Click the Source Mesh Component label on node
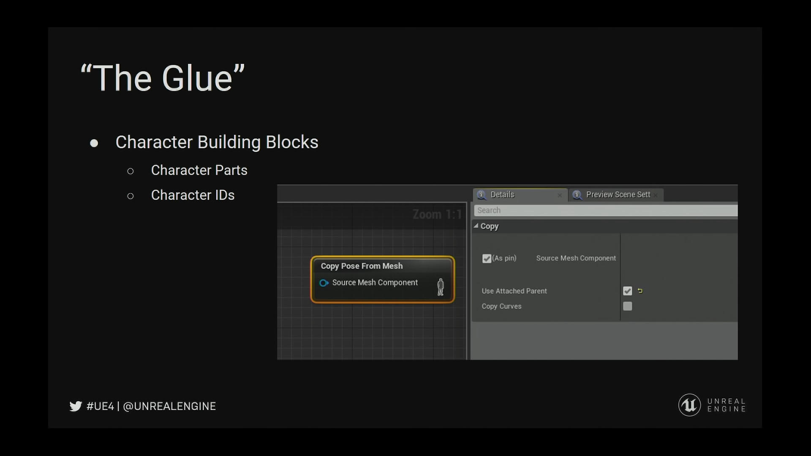Screen dimensions: 811x456 [375, 282]
